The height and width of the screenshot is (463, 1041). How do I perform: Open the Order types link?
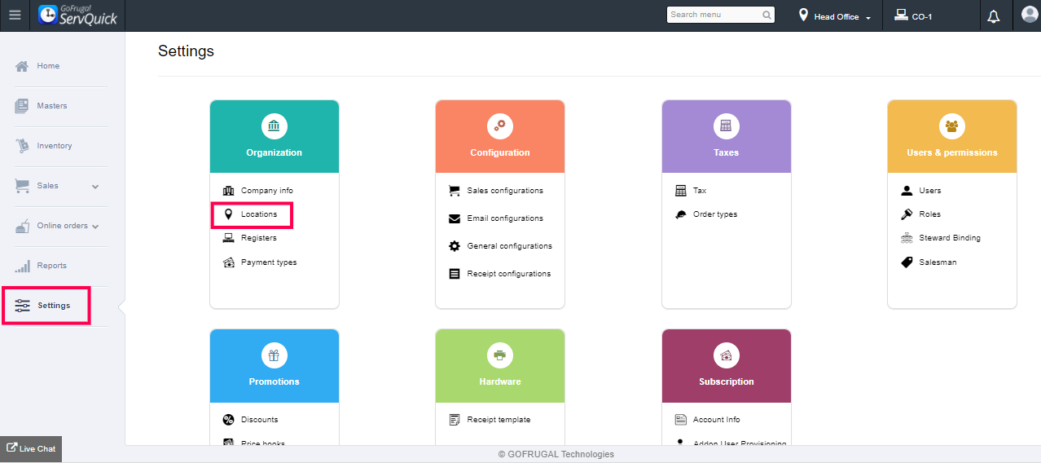click(x=715, y=214)
